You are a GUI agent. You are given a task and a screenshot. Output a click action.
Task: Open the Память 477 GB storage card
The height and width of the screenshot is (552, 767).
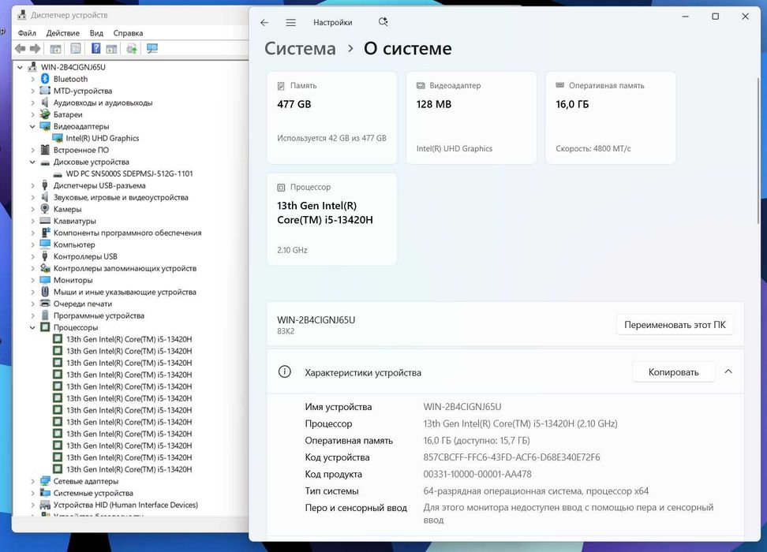[x=331, y=117]
